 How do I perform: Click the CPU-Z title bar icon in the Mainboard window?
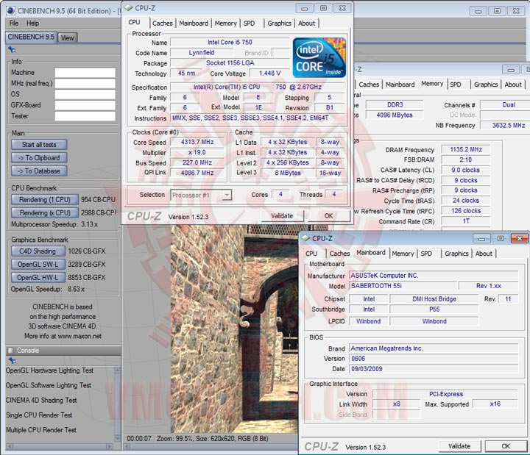[x=305, y=238]
